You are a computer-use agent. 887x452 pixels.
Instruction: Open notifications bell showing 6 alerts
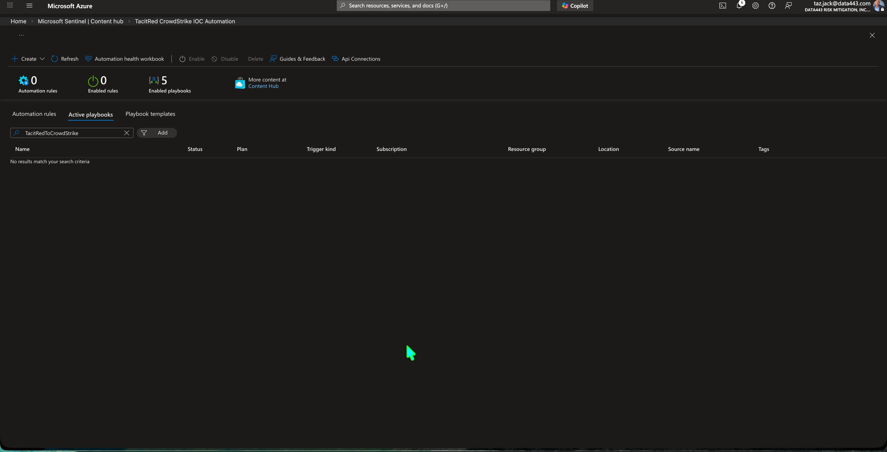click(739, 5)
